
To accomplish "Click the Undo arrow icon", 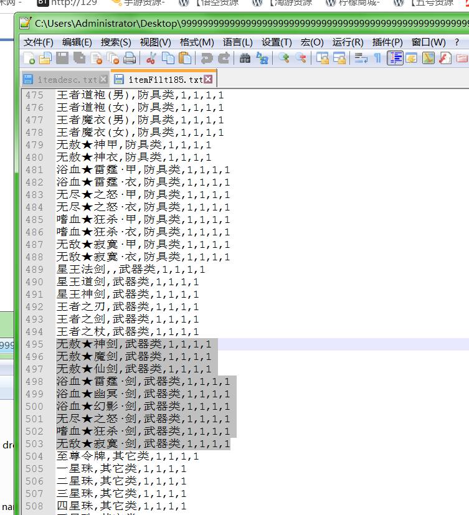I will pyautogui.click(x=206, y=59).
